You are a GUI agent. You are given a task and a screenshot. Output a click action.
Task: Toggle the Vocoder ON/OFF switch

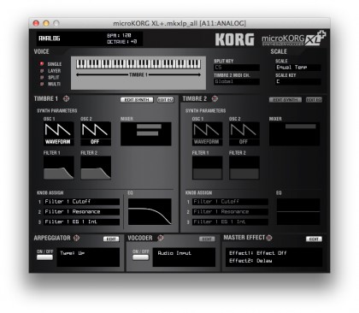(x=141, y=257)
